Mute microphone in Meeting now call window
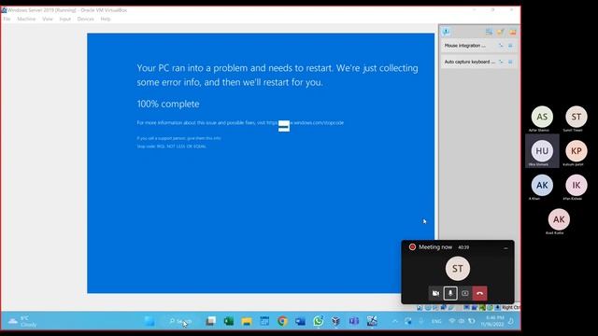598x336 pixels. pyautogui.click(x=450, y=293)
